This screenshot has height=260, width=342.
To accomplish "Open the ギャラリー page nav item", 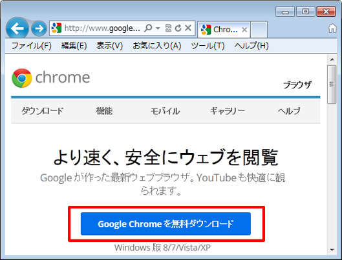I will [x=228, y=111].
